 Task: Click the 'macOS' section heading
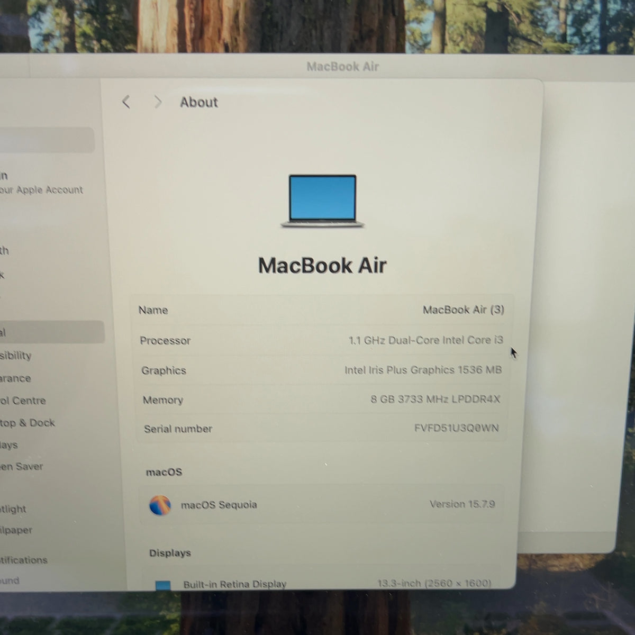click(164, 472)
